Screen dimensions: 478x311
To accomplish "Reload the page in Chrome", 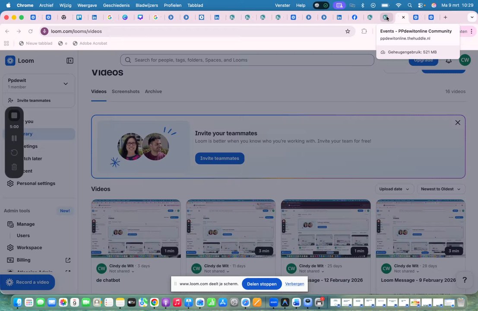I will 31,31.
